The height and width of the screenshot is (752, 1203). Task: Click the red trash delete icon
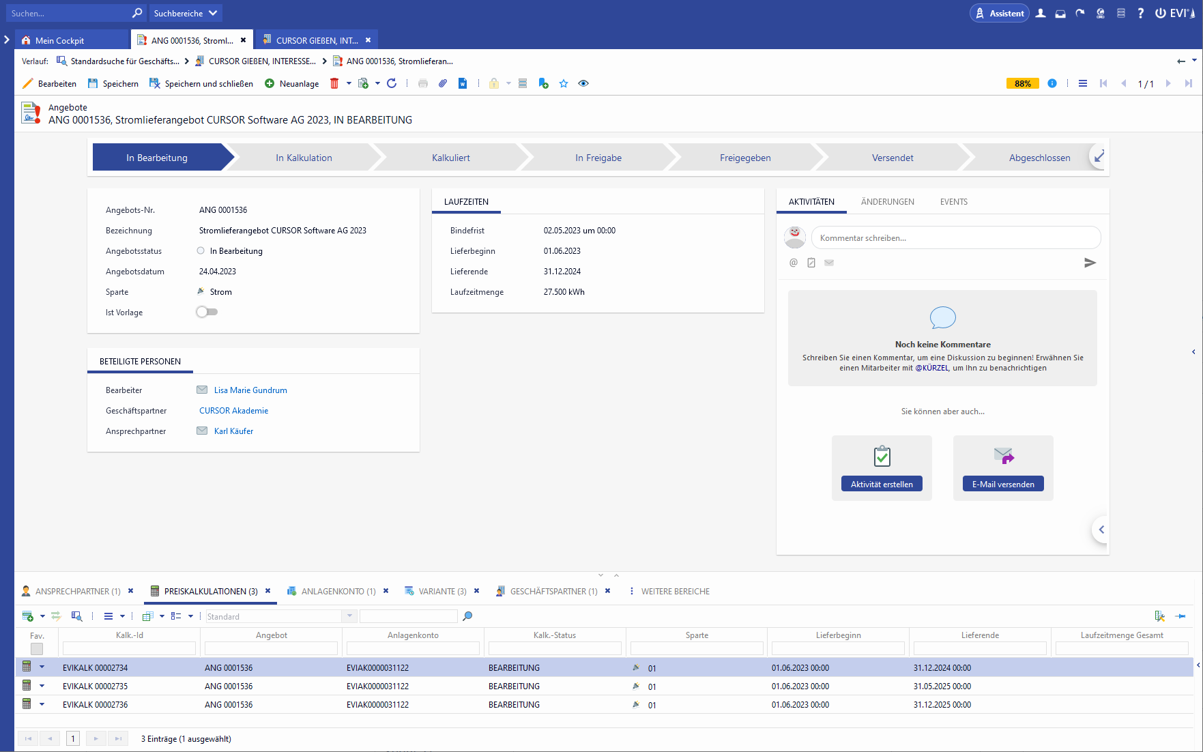[x=334, y=83]
